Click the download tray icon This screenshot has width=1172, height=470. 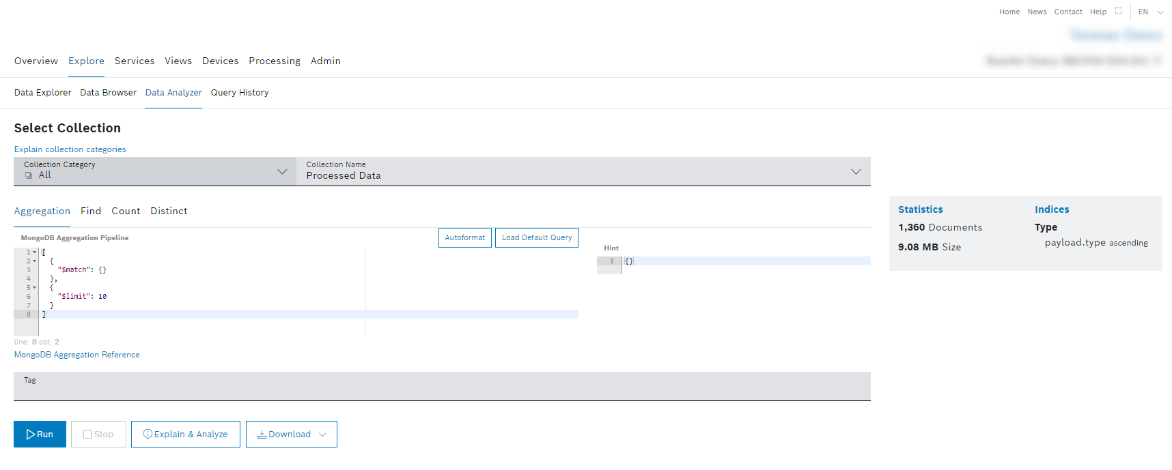pos(262,435)
